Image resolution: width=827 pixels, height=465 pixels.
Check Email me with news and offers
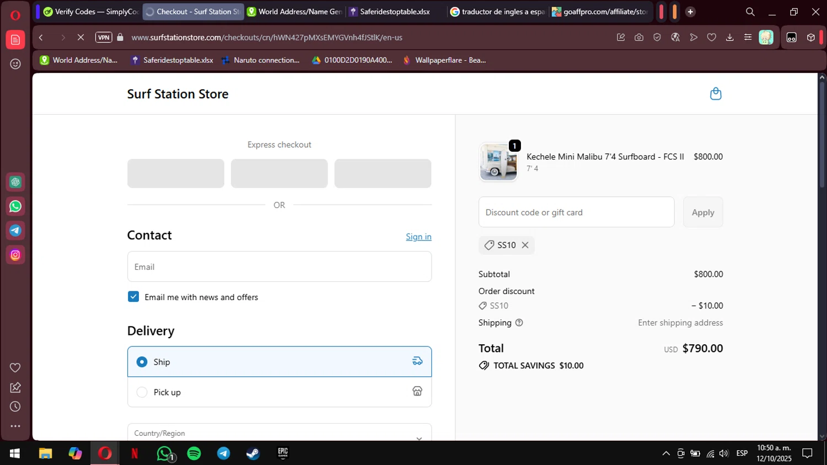133,297
